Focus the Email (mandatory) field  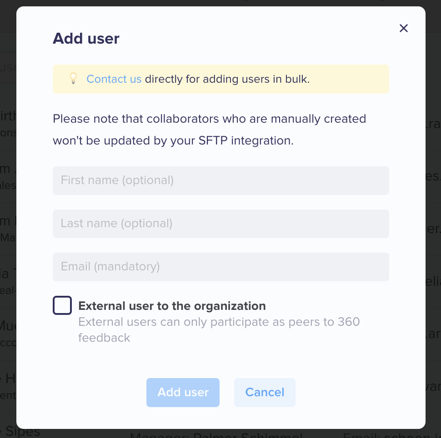click(x=221, y=267)
